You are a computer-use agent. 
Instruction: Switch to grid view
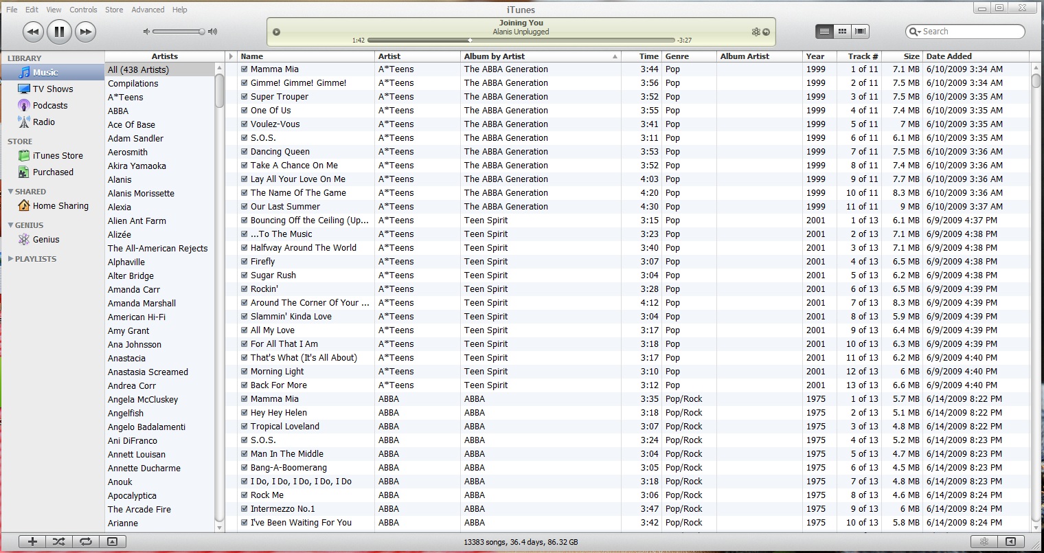point(842,32)
